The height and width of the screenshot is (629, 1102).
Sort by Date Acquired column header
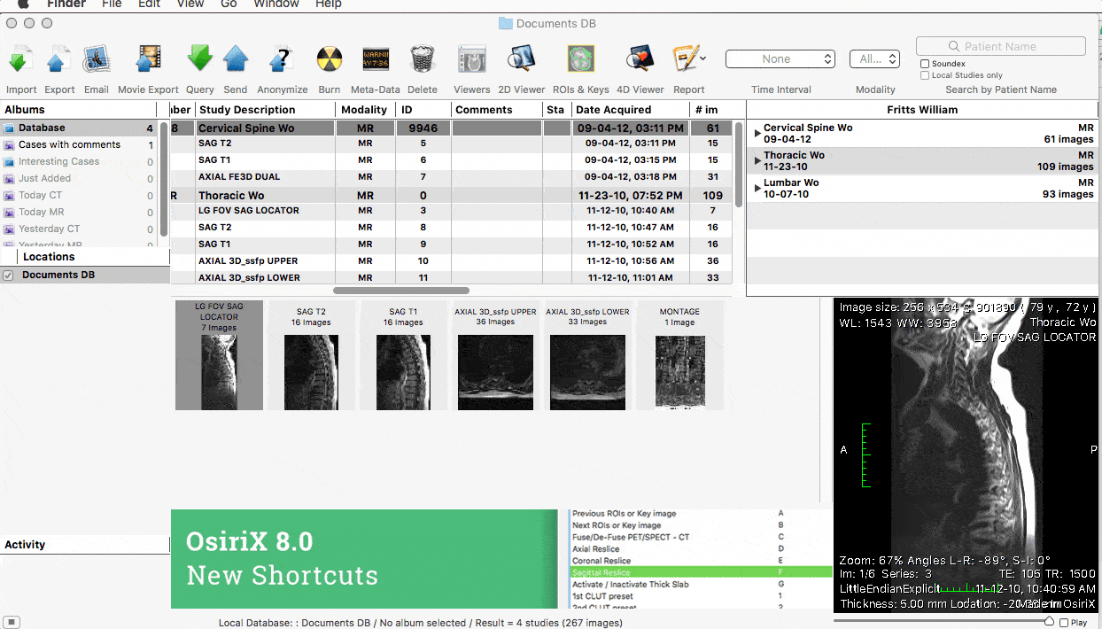pyautogui.click(x=630, y=110)
